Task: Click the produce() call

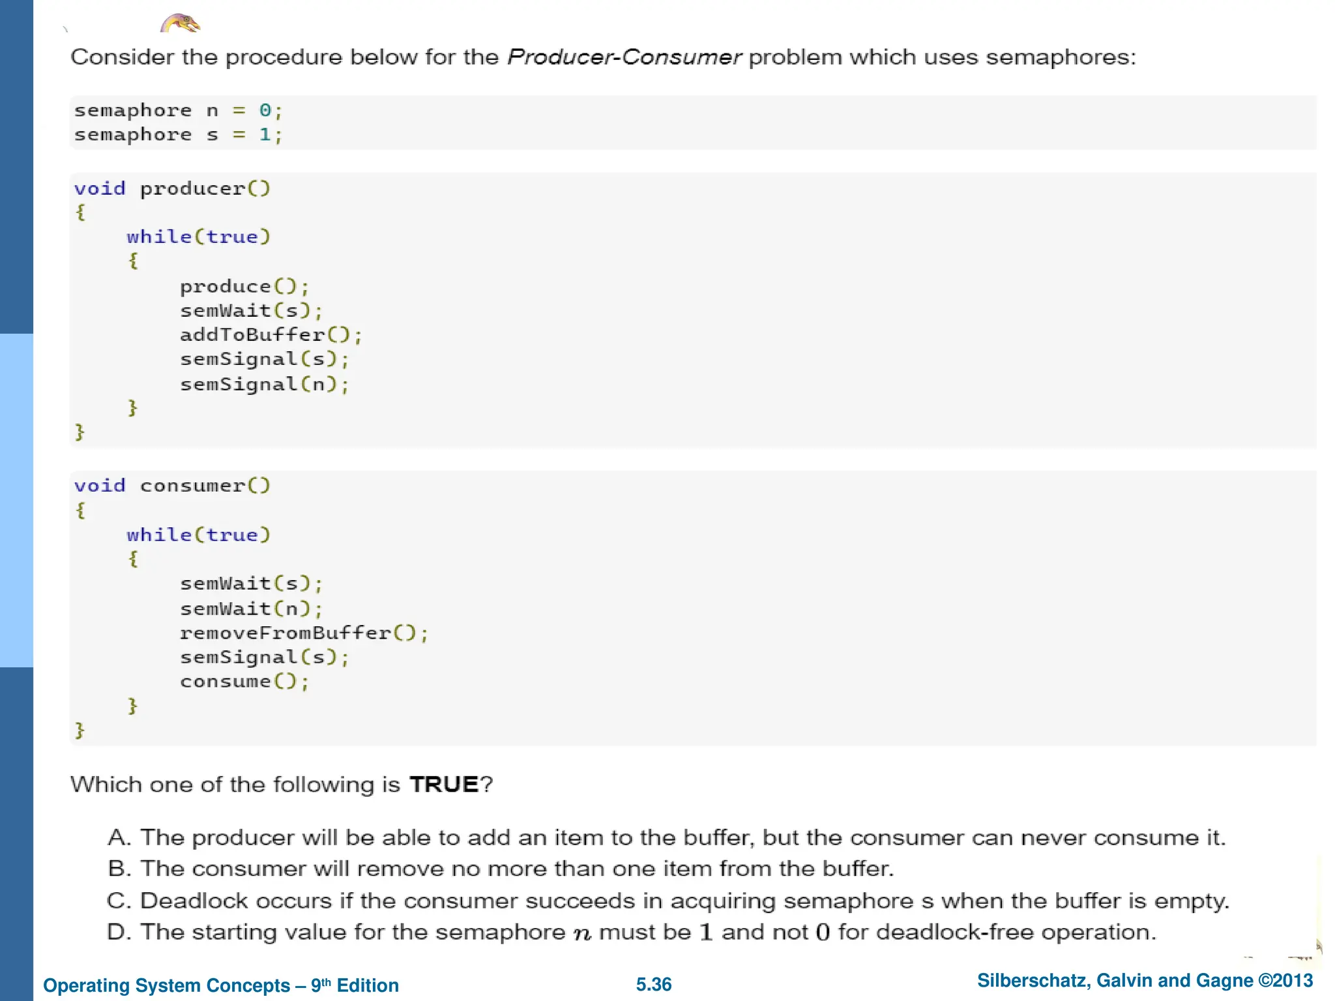Action: (x=244, y=286)
